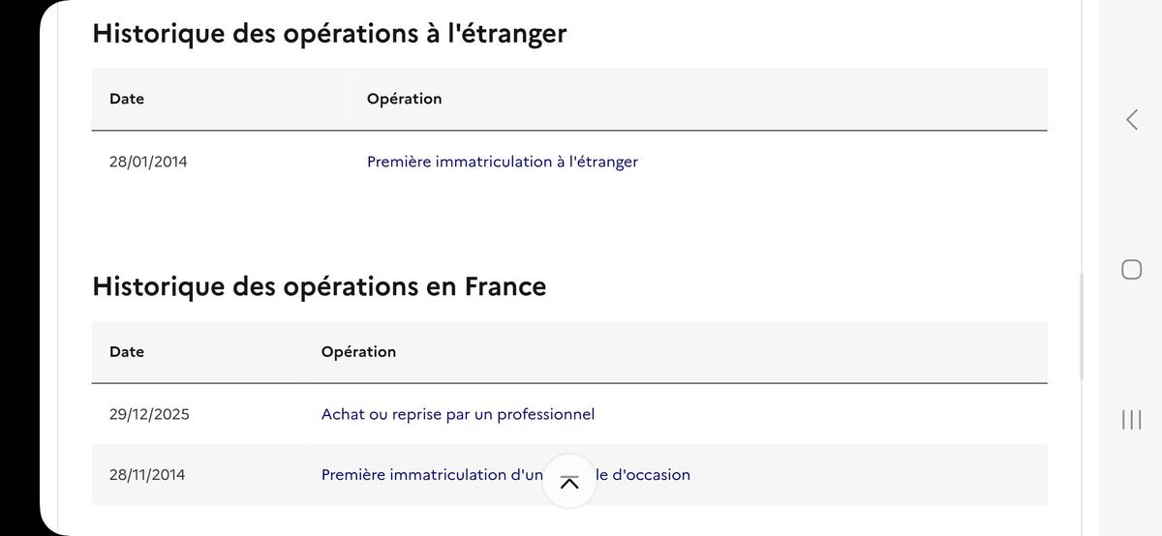Tap the Android back chevron
Image resolution: width=1162 pixels, height=536 pixels.
coord(1131,119)
